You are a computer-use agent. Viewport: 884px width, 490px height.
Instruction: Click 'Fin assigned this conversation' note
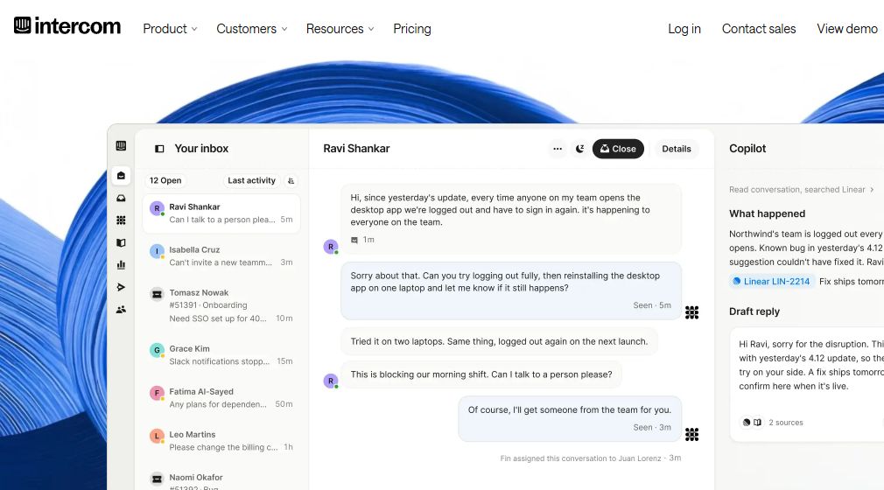pos(590,458)
